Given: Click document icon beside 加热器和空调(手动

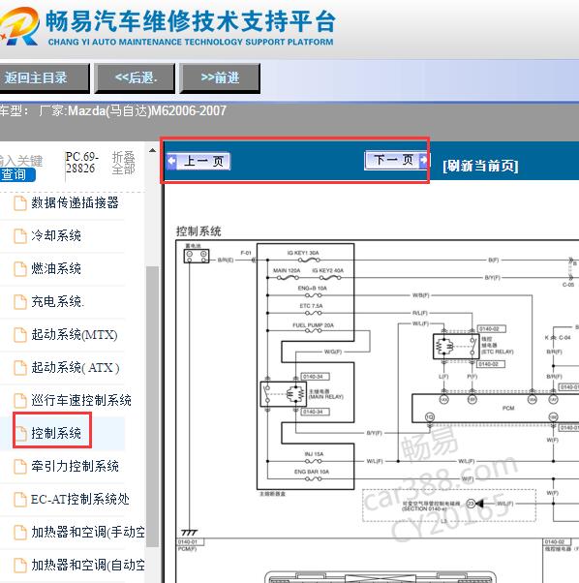Looking at the screenshot, I should click(20, 533).
